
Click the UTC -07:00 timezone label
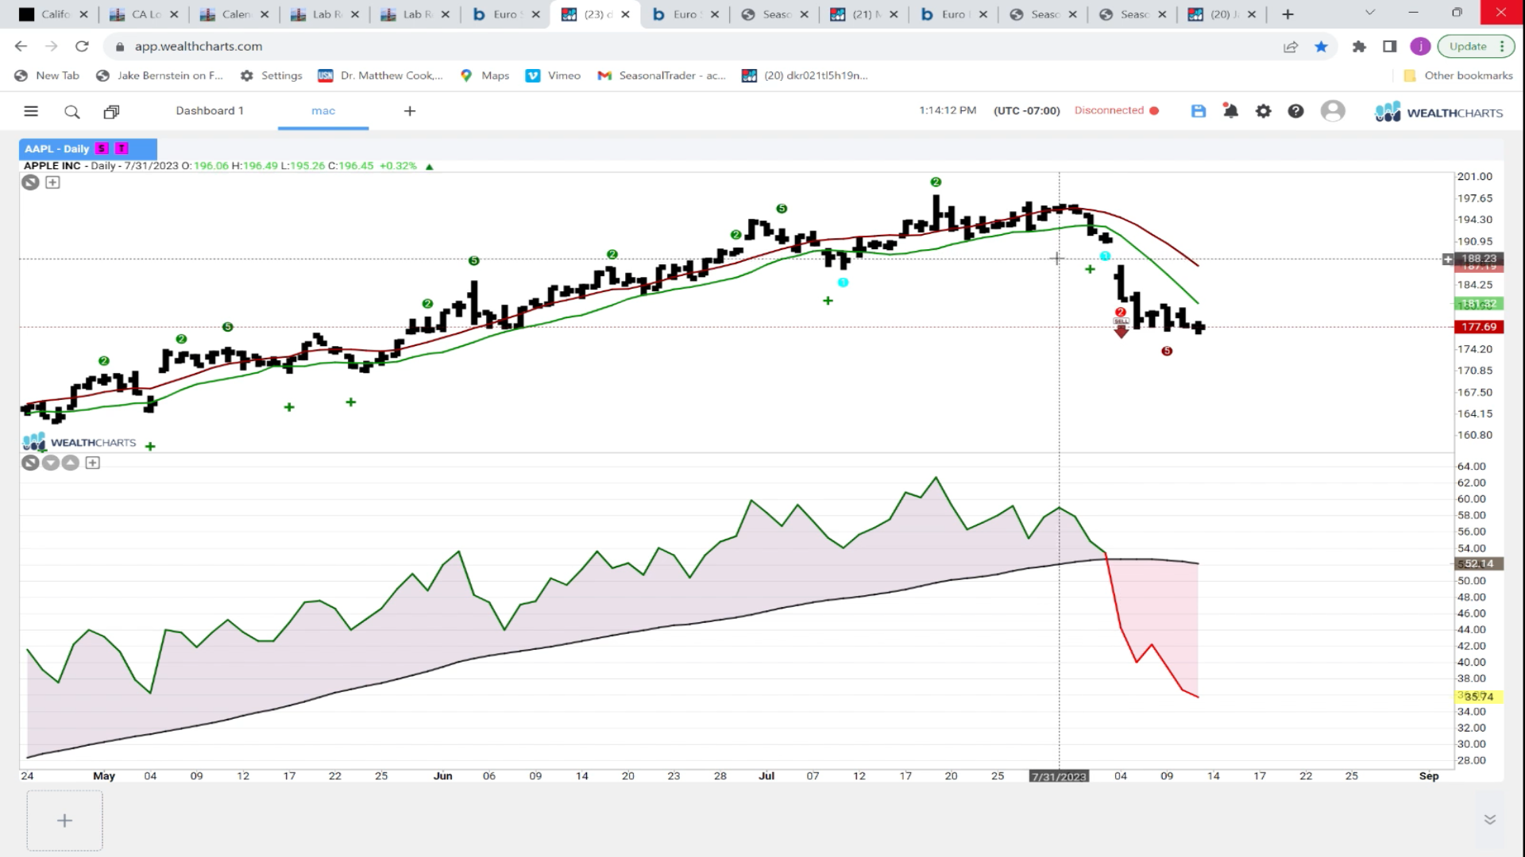point(1026,110)
